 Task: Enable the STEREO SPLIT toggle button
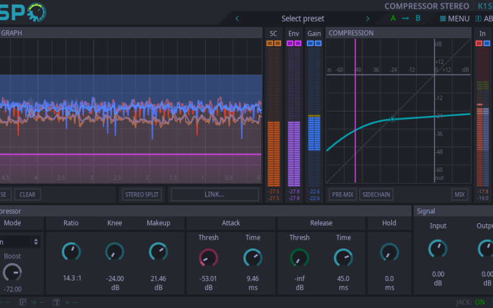(142, 195)
